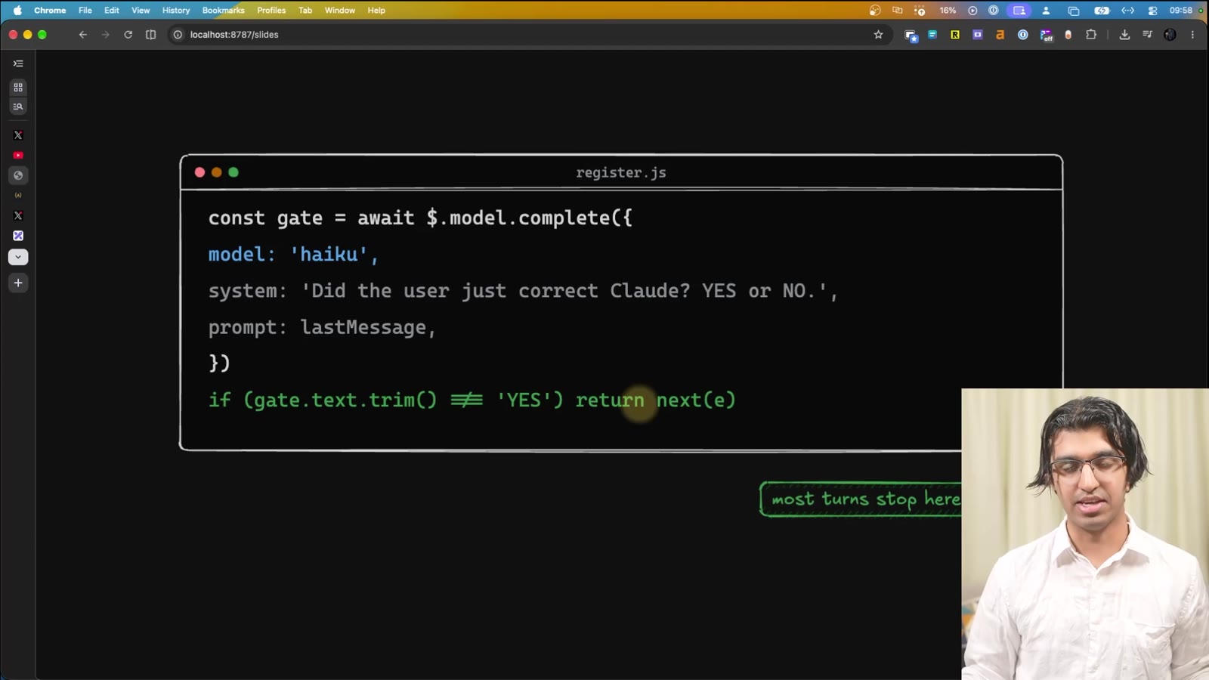Open the yellow R extension
Image resolution: width=1209 pixels, height=680 pixels.
(x=955, y=35)
